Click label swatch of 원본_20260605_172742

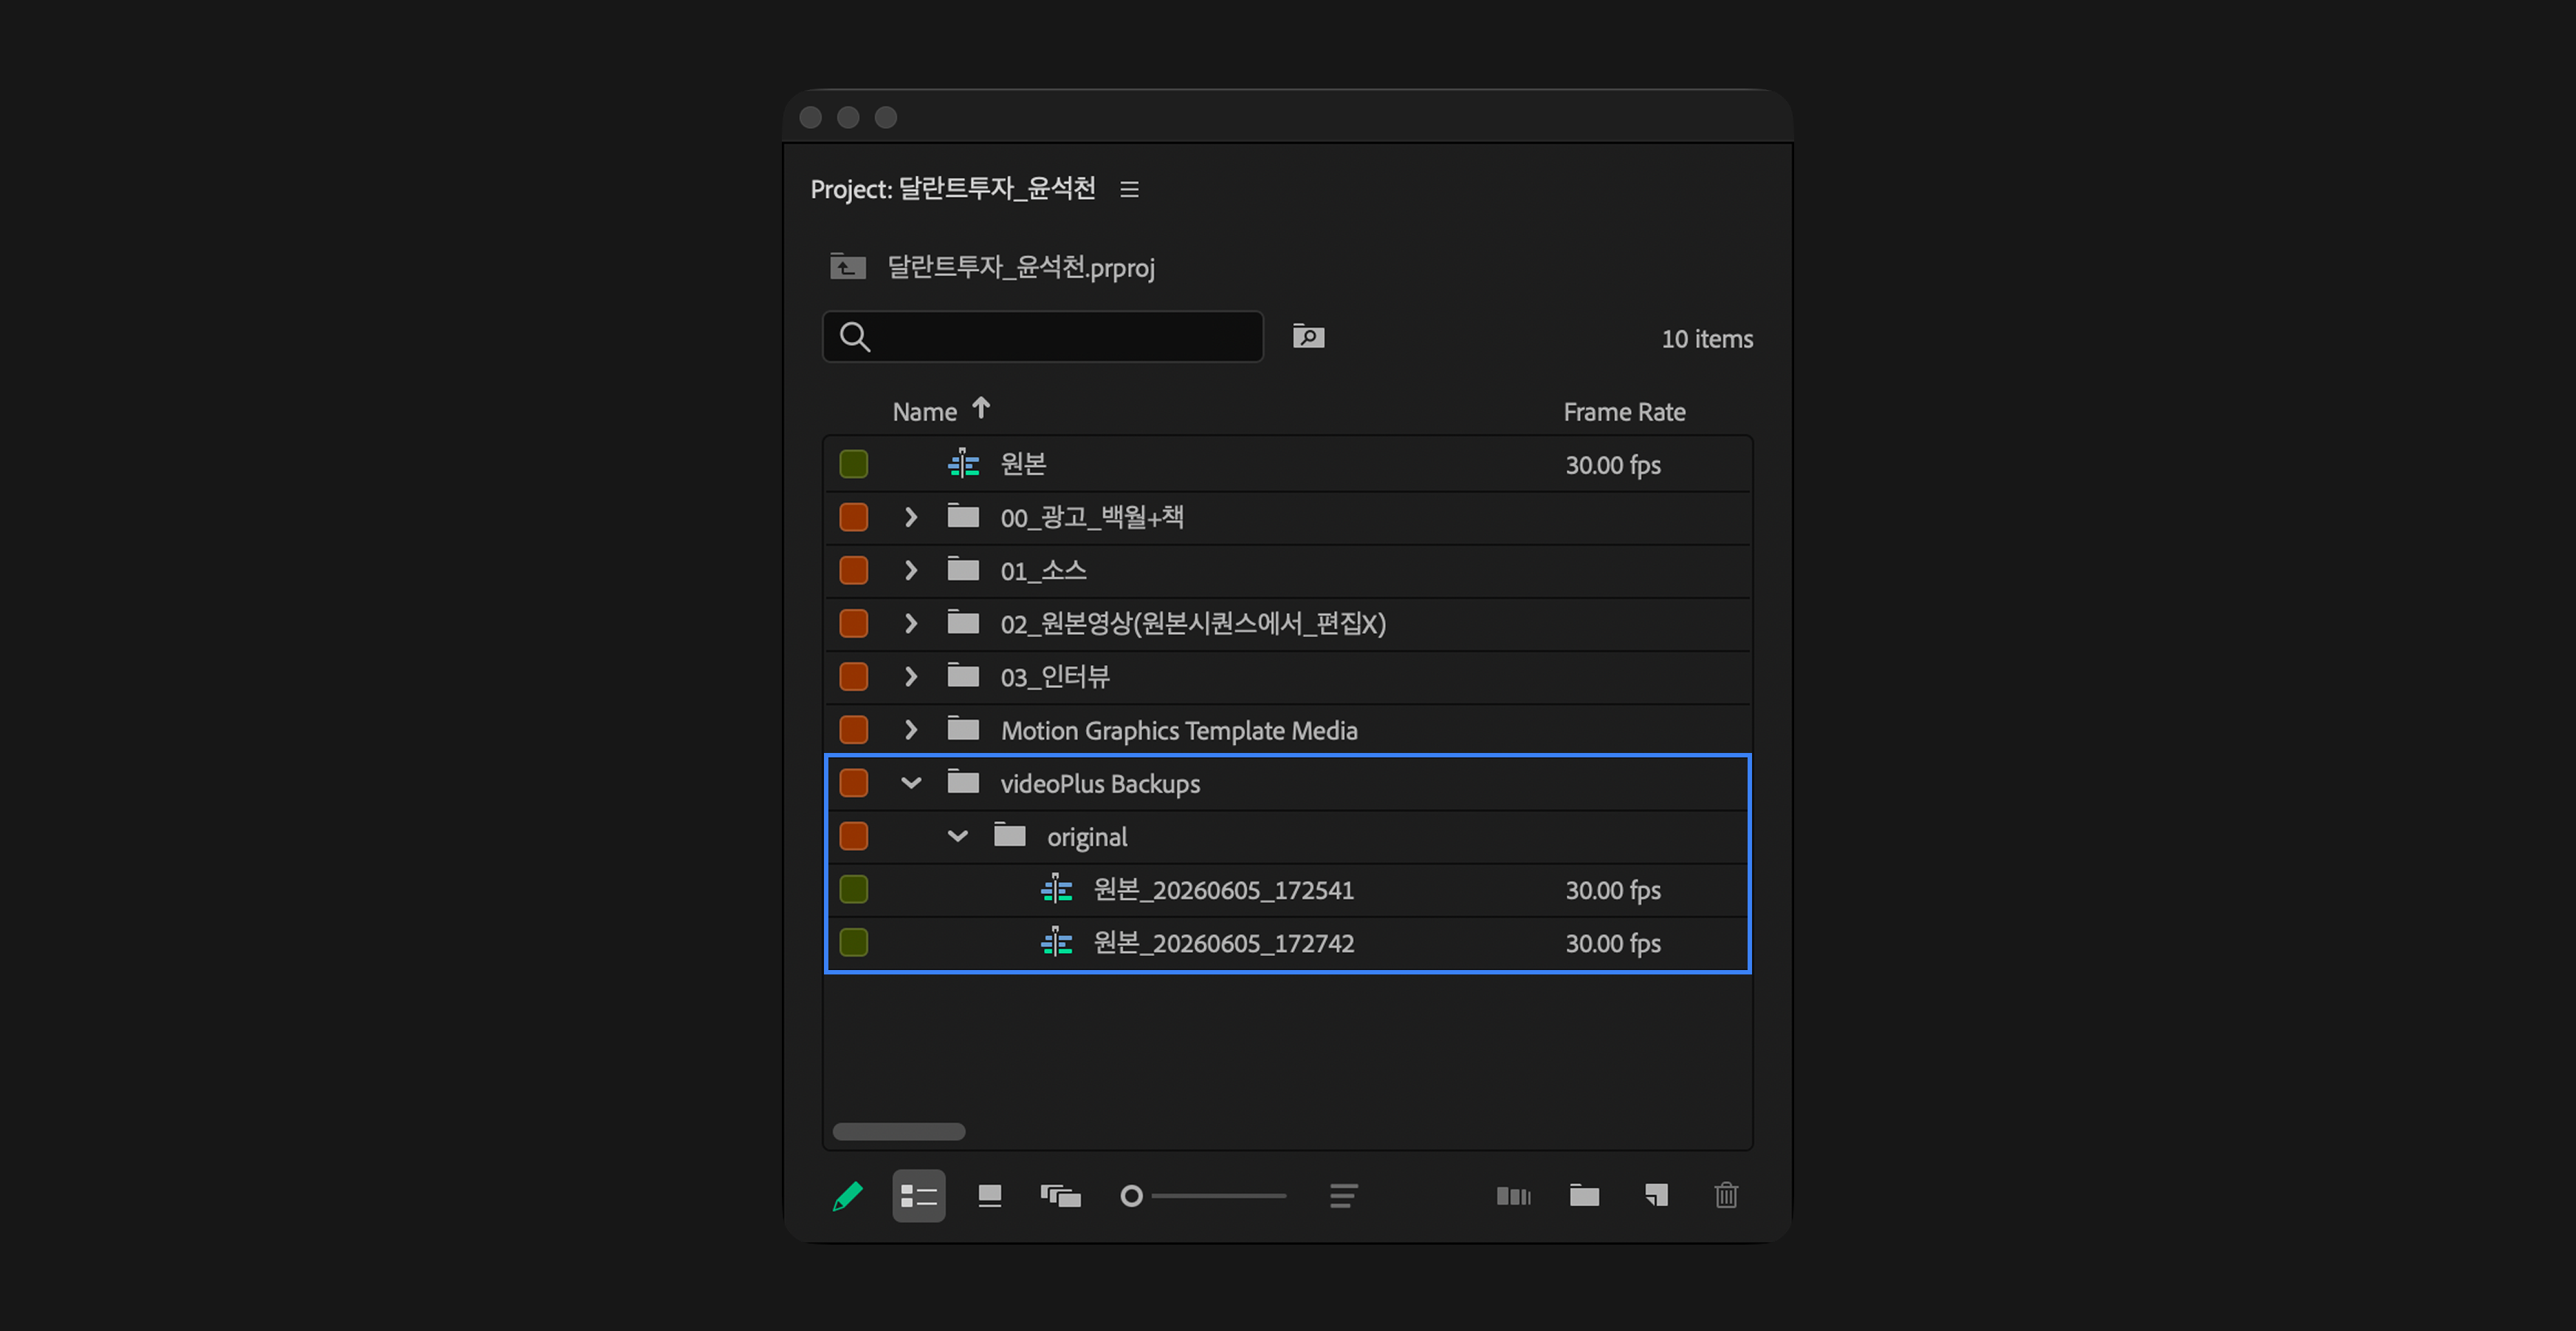click(x=853, y=942)
